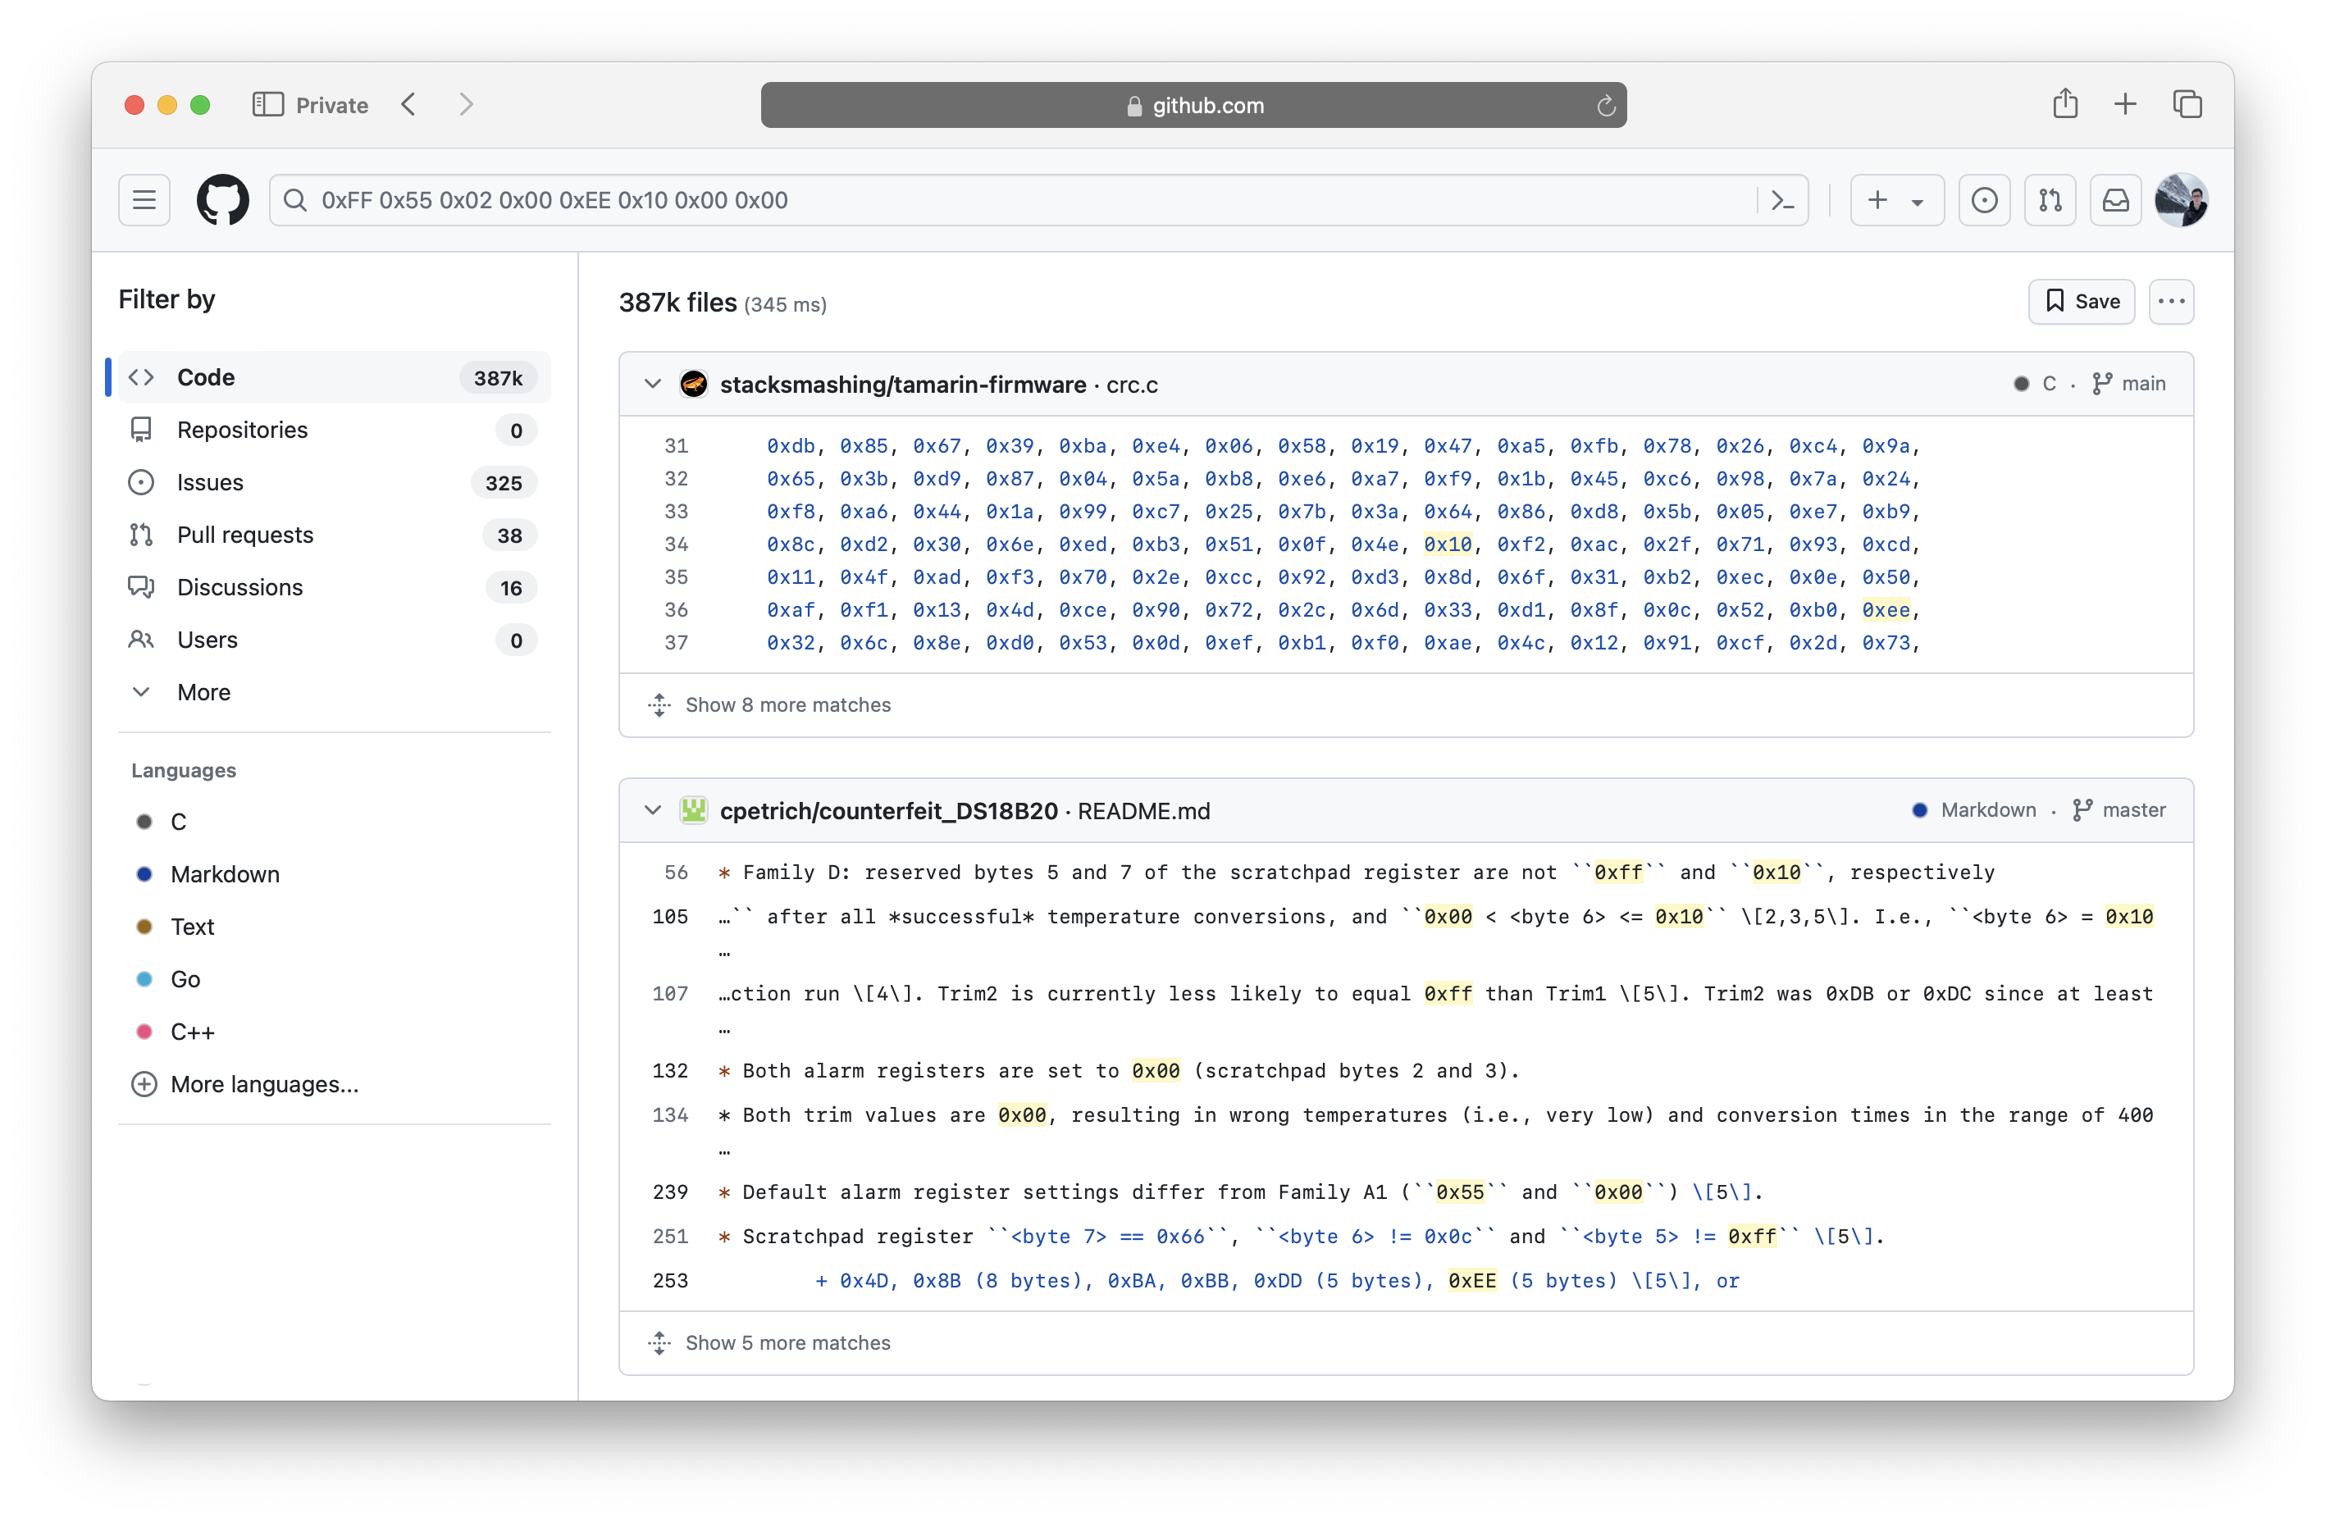
Task: Click line number 239 in README.md
Action: click(670, 1192)
